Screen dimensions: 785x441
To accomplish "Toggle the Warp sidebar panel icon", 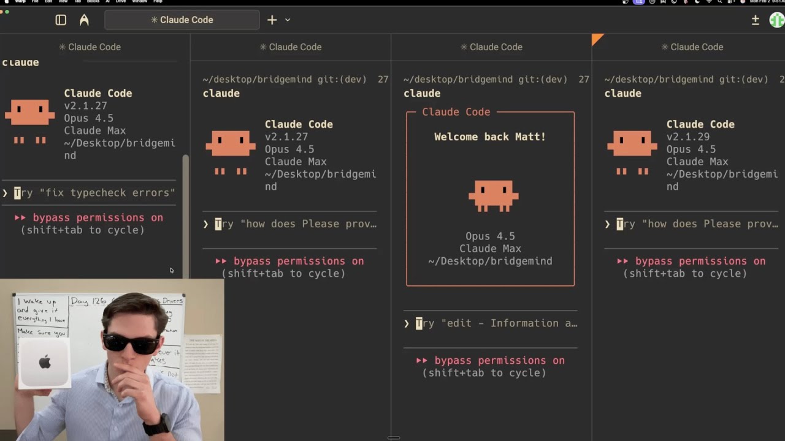I will 61,20.
